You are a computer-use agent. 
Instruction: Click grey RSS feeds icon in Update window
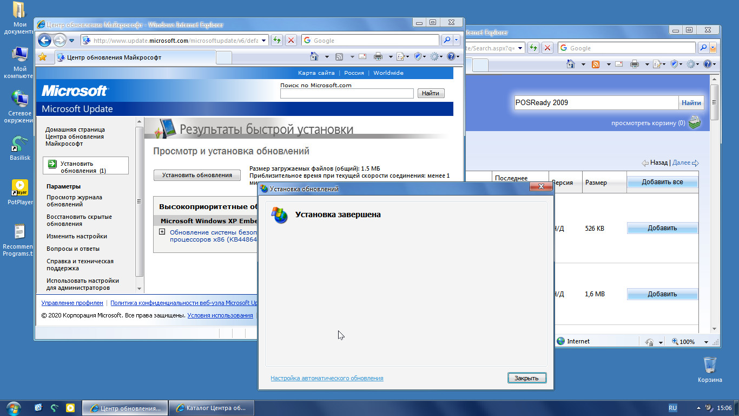[x=339, y=56]
